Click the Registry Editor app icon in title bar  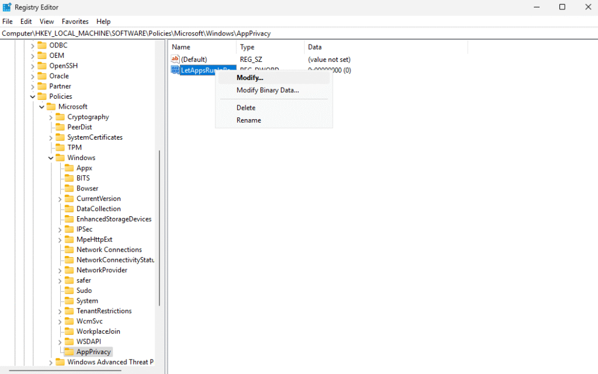(6, 7)
